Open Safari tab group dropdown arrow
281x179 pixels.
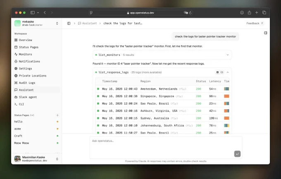click(x=38, y=13)
